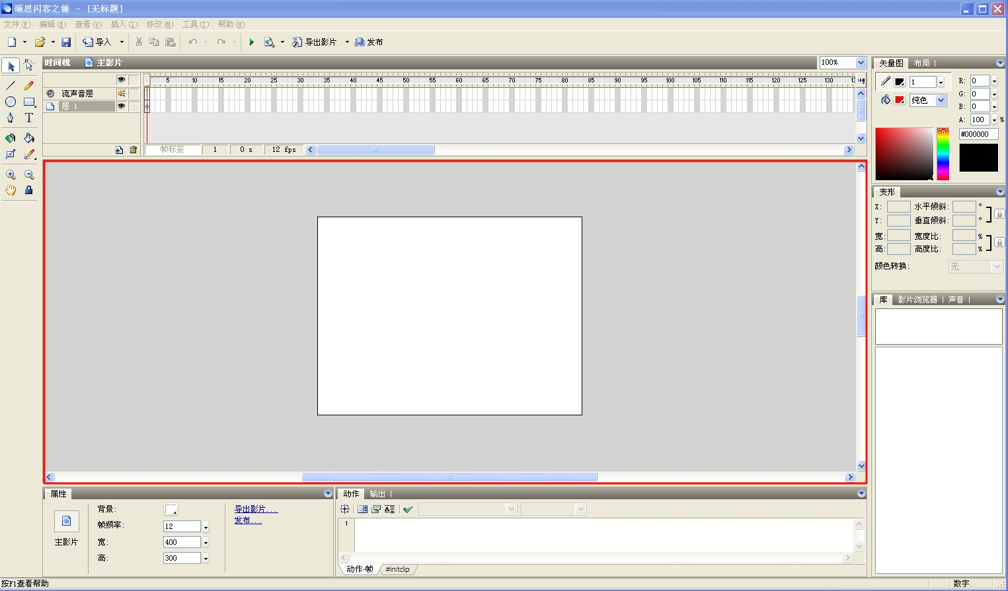Screen dimensions: 1008x591
Task: Pick the eyedropper color tool
Action: pyautogui.click(x=29, y=155)
